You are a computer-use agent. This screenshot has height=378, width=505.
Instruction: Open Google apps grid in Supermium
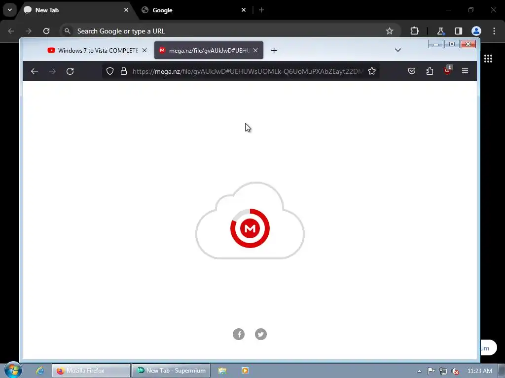488,59
